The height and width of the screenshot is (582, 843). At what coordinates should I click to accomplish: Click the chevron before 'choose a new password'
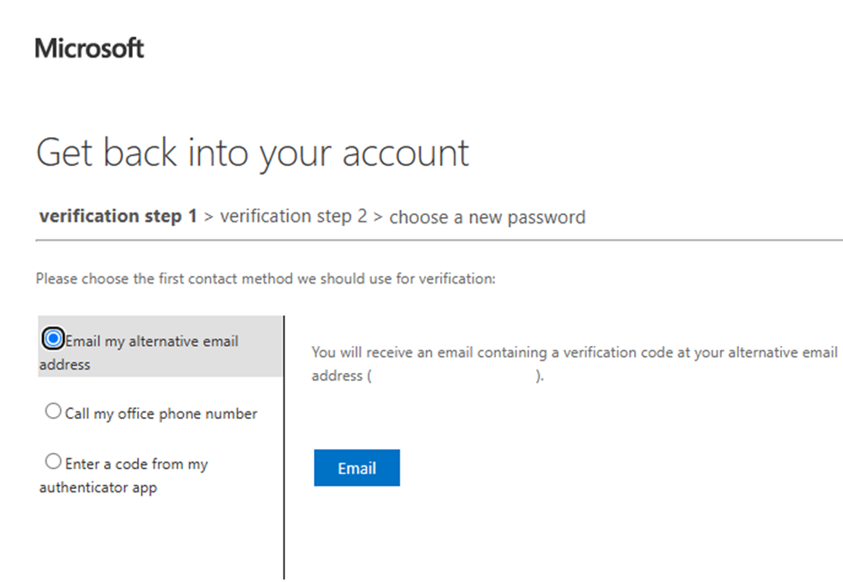pos(378,217)
